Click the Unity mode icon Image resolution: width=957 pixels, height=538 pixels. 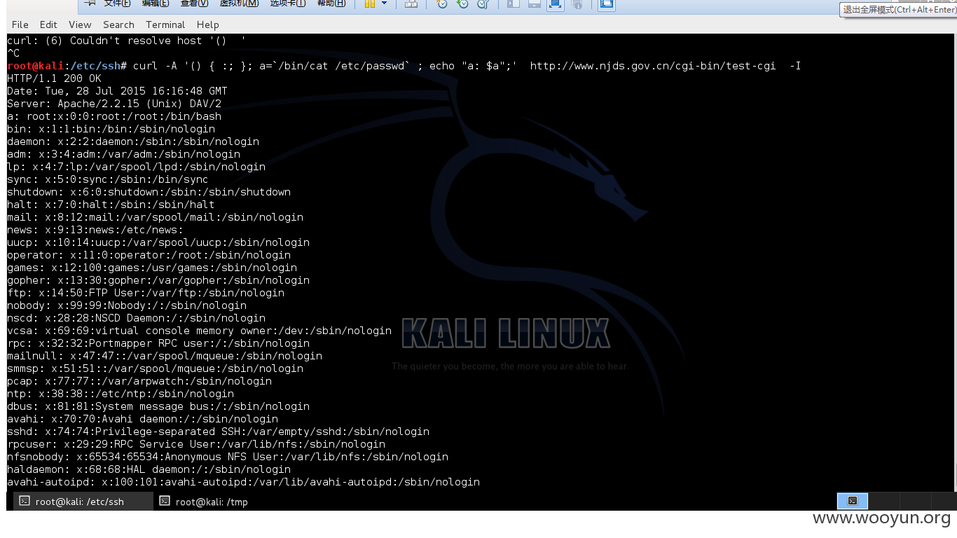(x=577, y=4)
